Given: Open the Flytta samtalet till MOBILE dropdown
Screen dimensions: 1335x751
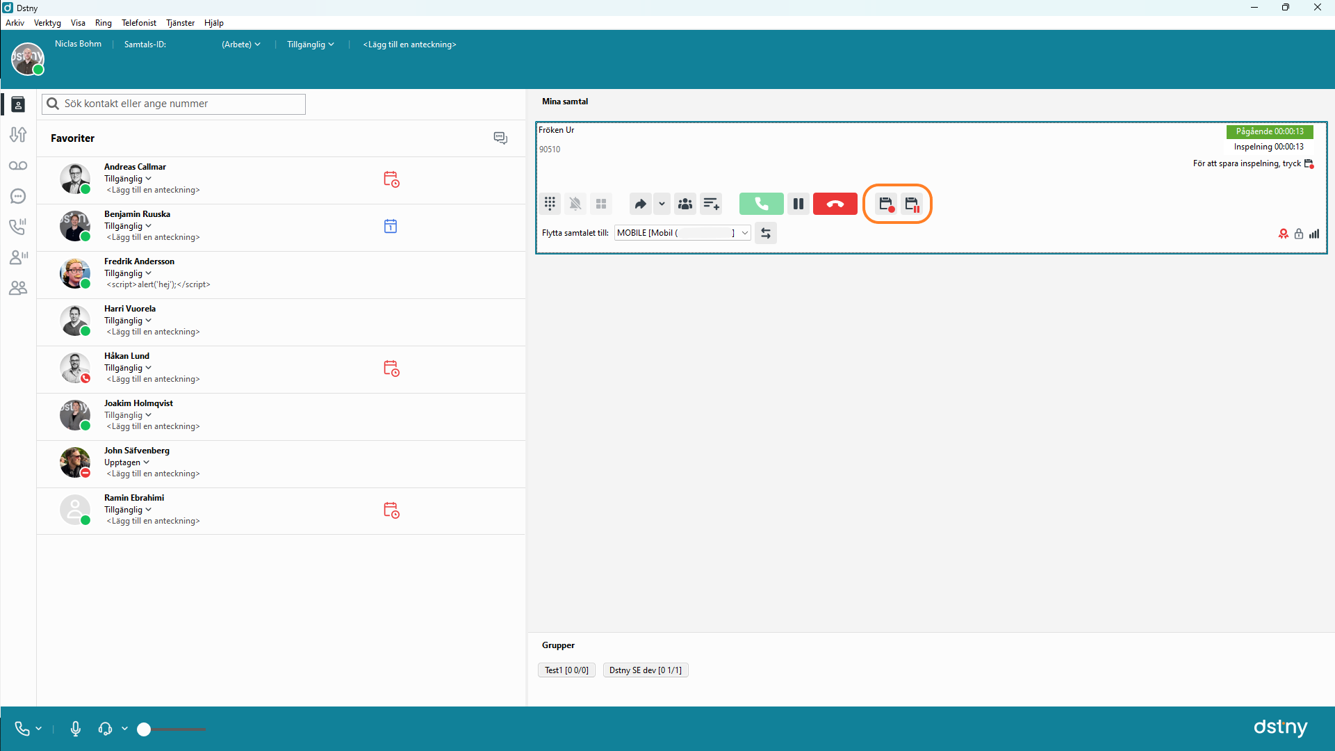Looking at the screenshot, I should coord(744,233).
